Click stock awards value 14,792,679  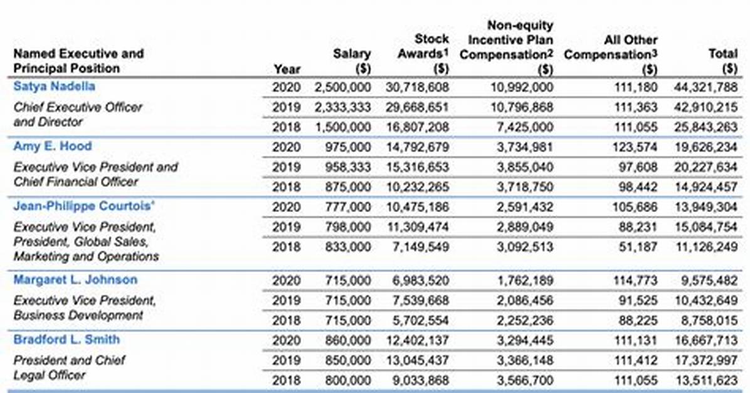click(x=418, y=147)
